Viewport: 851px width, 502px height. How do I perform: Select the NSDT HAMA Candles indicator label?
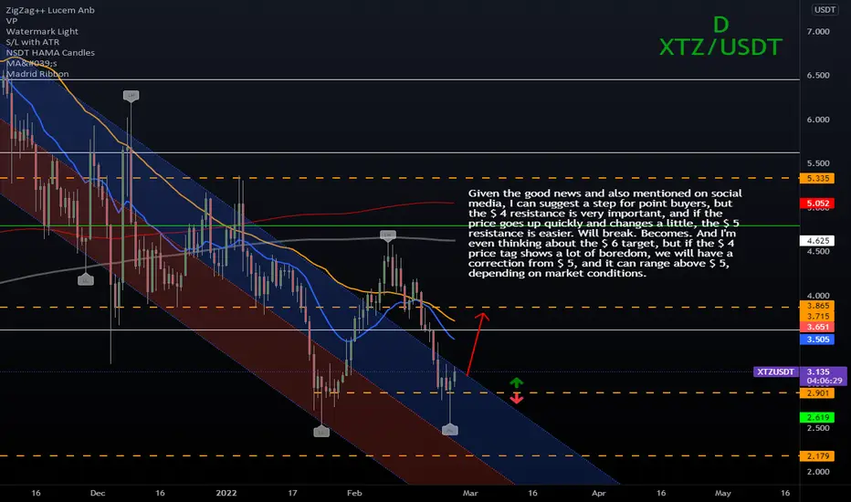tap(50, 53)
